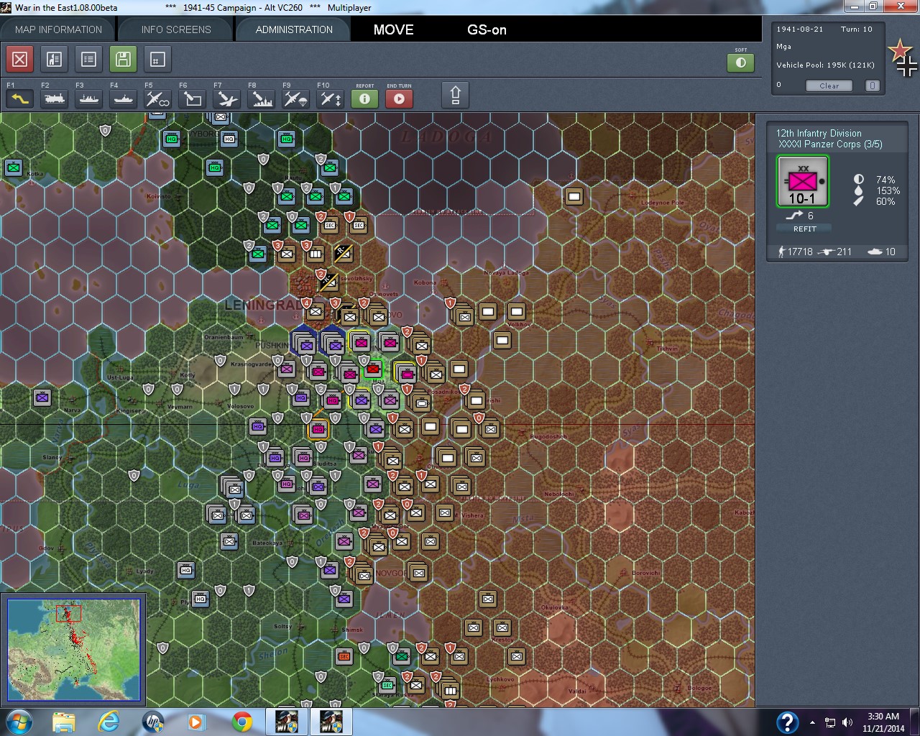Click the small 0 button beside Clear
Image resolution: width=920 pixels, height=736 pixels.
(872, 86)
